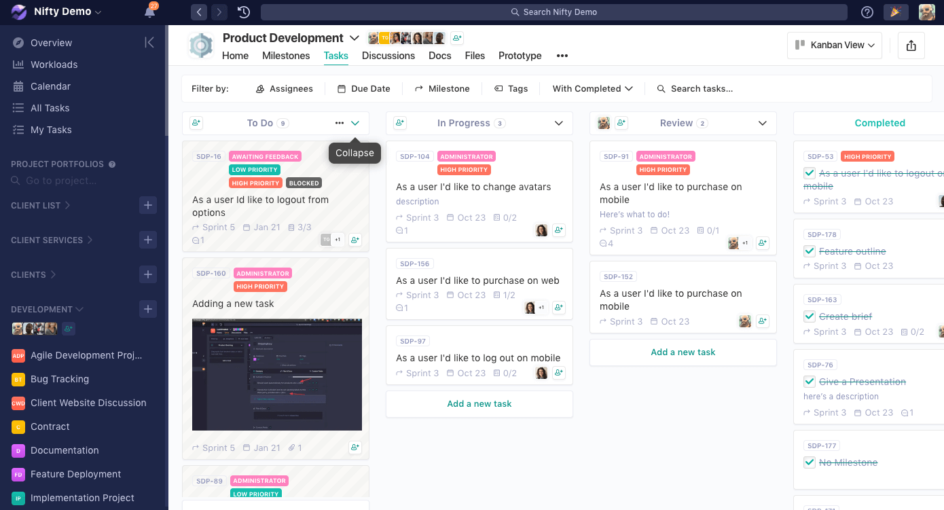Open the share/export icon next to Kanban View
The width and height of the screenshot is (944, 510).
911,45
